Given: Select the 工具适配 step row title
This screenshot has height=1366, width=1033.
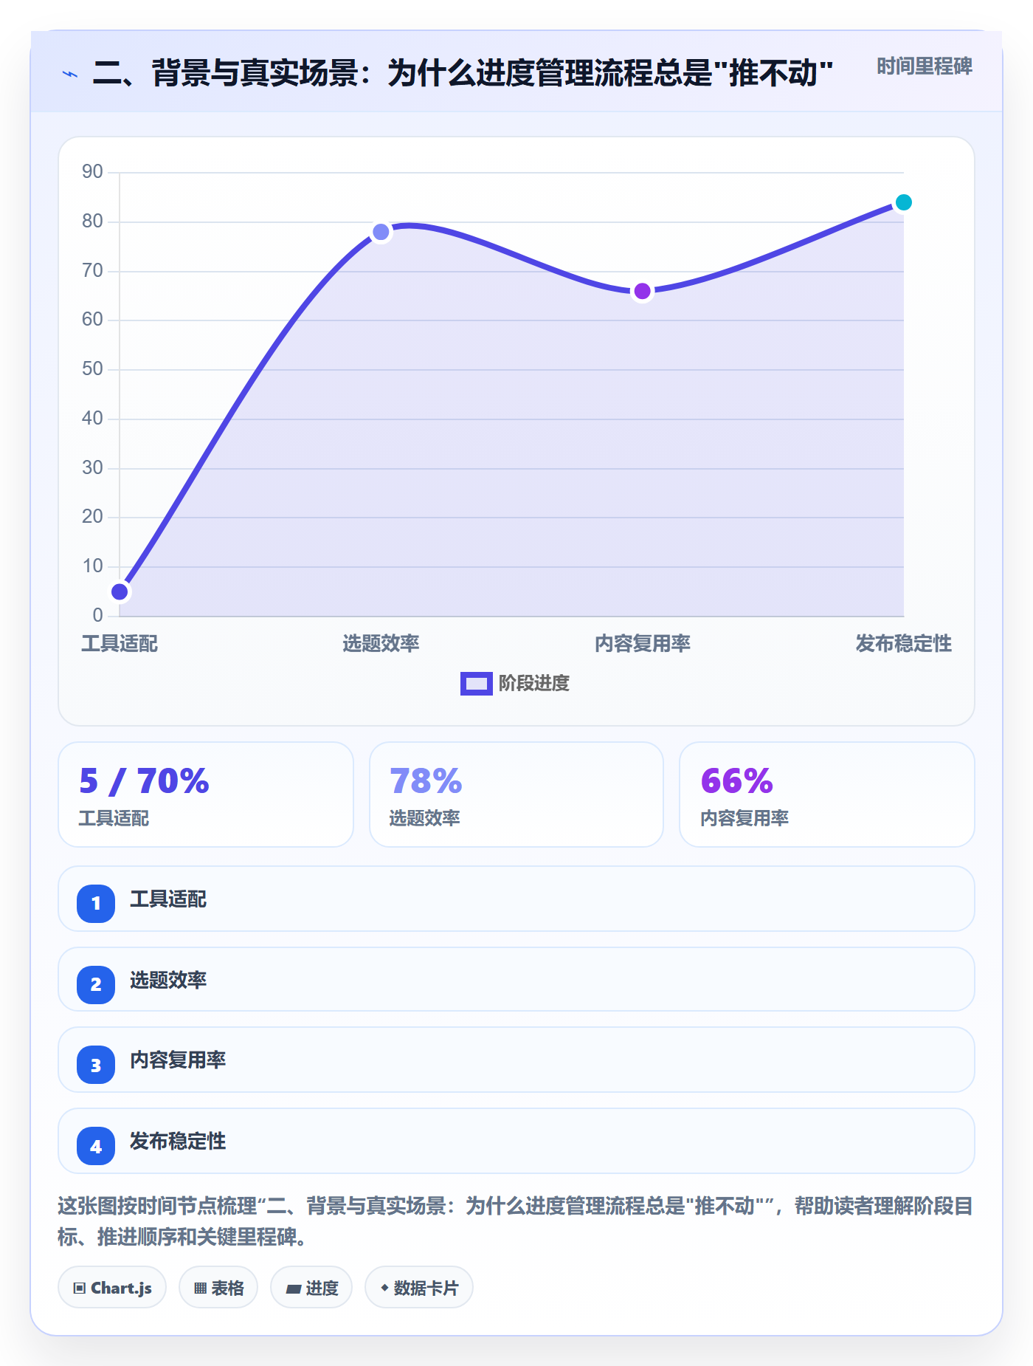Looking at the screenshot, I should coord(168,899).
